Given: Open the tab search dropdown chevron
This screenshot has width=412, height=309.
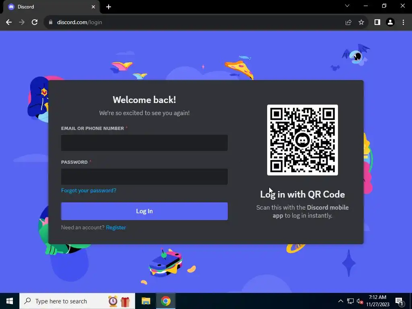Looking at the screenshot, I should coord(347,6).
